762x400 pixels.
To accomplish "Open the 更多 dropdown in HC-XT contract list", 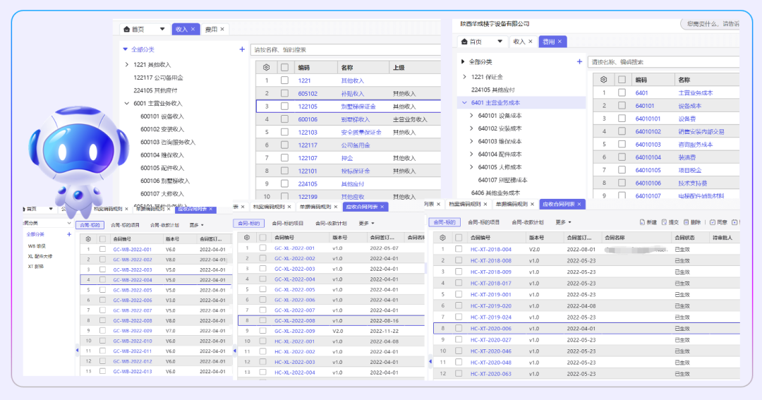I will coord(562,222).
